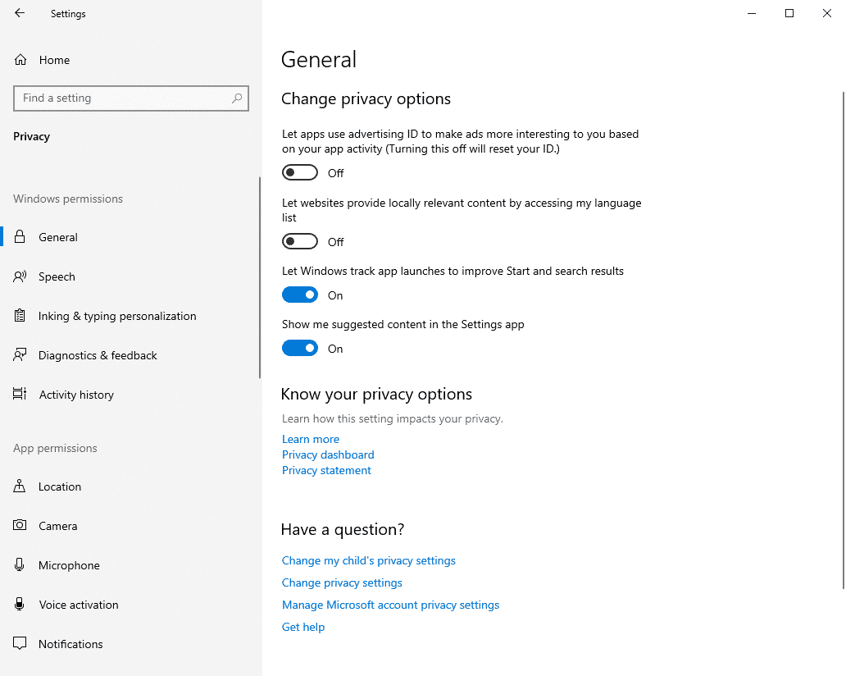Enable the advertising ID toggle
The image size is (846, 676).
pos(299,172)
